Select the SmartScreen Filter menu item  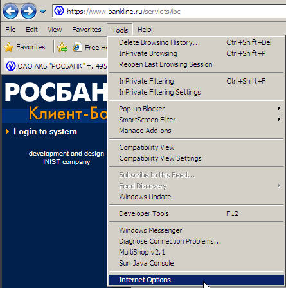point(196,120)
